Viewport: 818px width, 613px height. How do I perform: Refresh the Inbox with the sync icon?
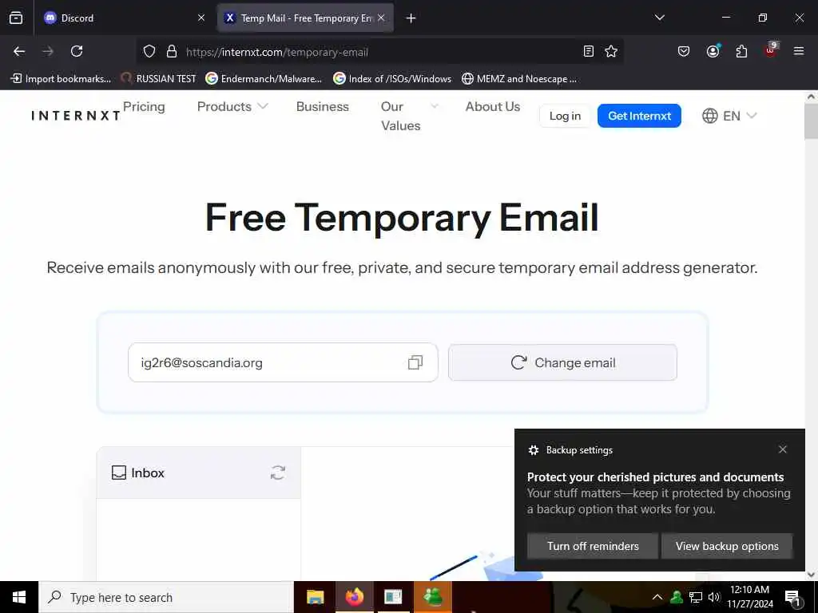pos(277,473)
